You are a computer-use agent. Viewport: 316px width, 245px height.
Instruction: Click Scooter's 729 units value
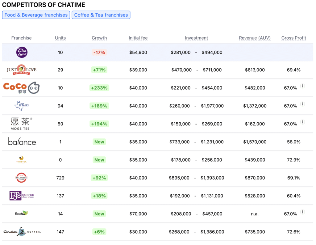click(60, 178)
